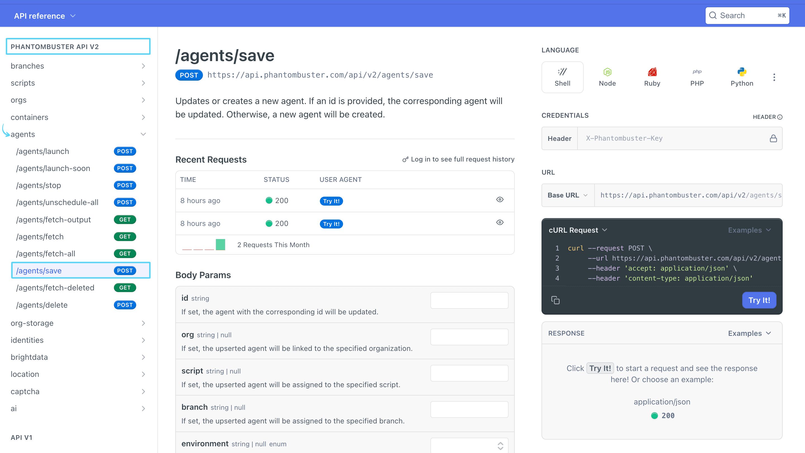Click the blue Try It! button

click(759, 300)
